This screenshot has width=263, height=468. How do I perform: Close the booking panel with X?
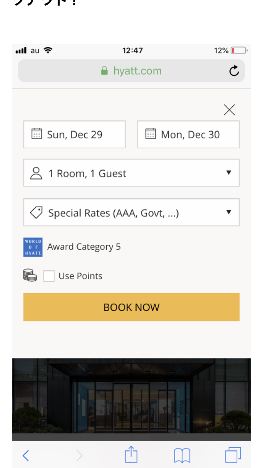pyautogui.click(x=229, y=110)
